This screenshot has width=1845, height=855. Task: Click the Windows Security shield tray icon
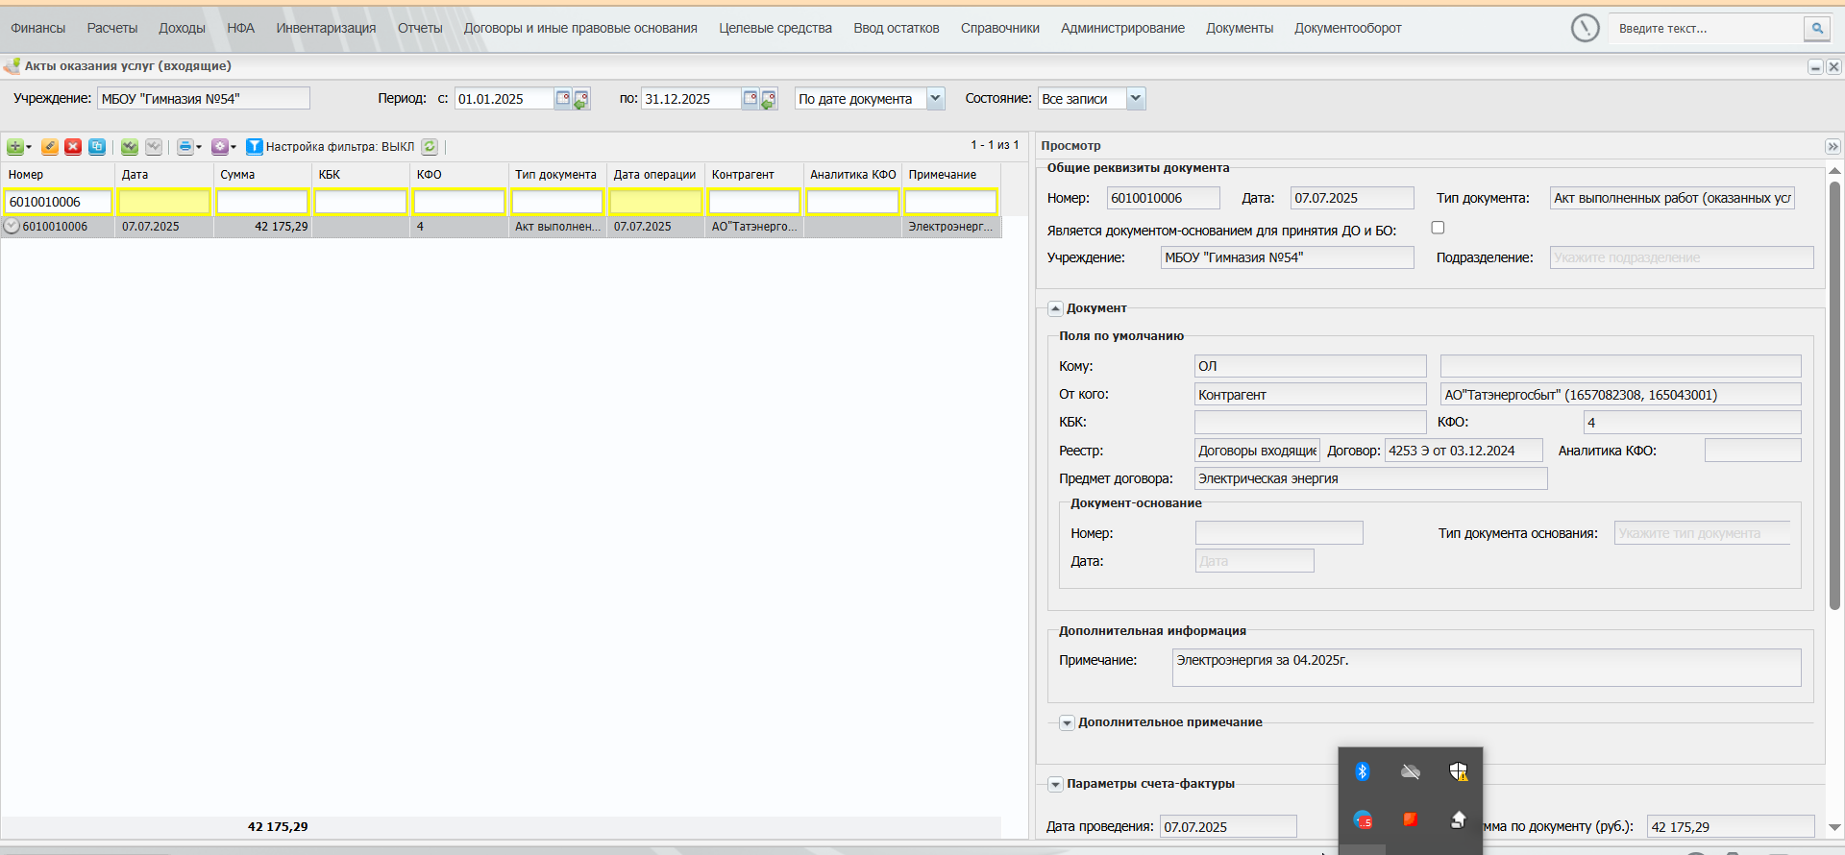coord(1459,771)
